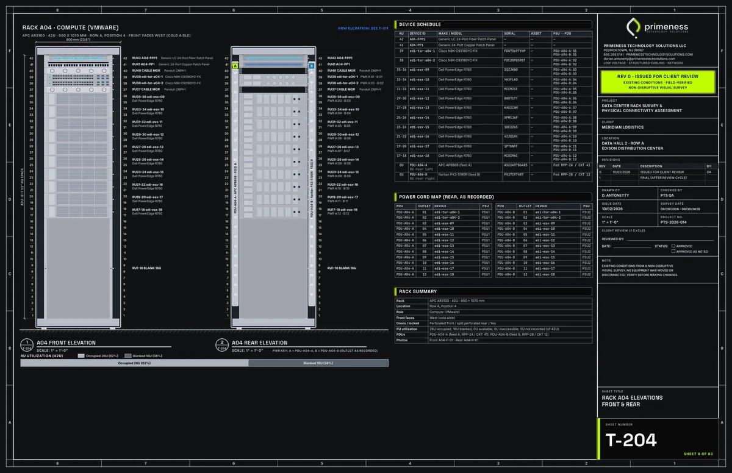Select serial FDO7369TYHP in the Device Schedule
732x473 pixels.
[x=515, y=51]
